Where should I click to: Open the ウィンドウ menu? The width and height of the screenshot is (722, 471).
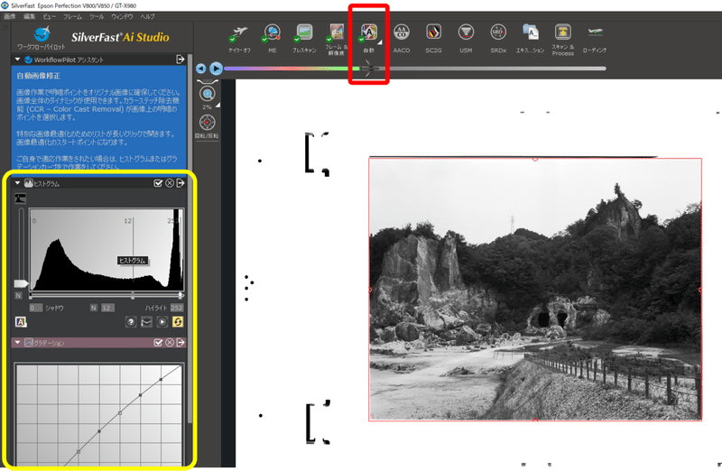pos(122,16)
